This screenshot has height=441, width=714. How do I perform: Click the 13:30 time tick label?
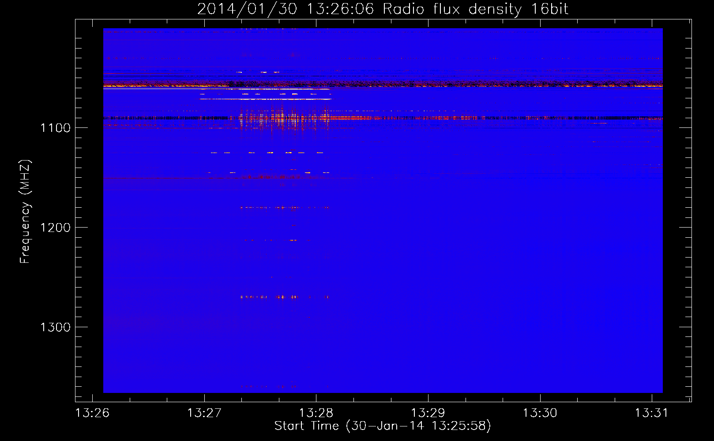click(540, 413)
